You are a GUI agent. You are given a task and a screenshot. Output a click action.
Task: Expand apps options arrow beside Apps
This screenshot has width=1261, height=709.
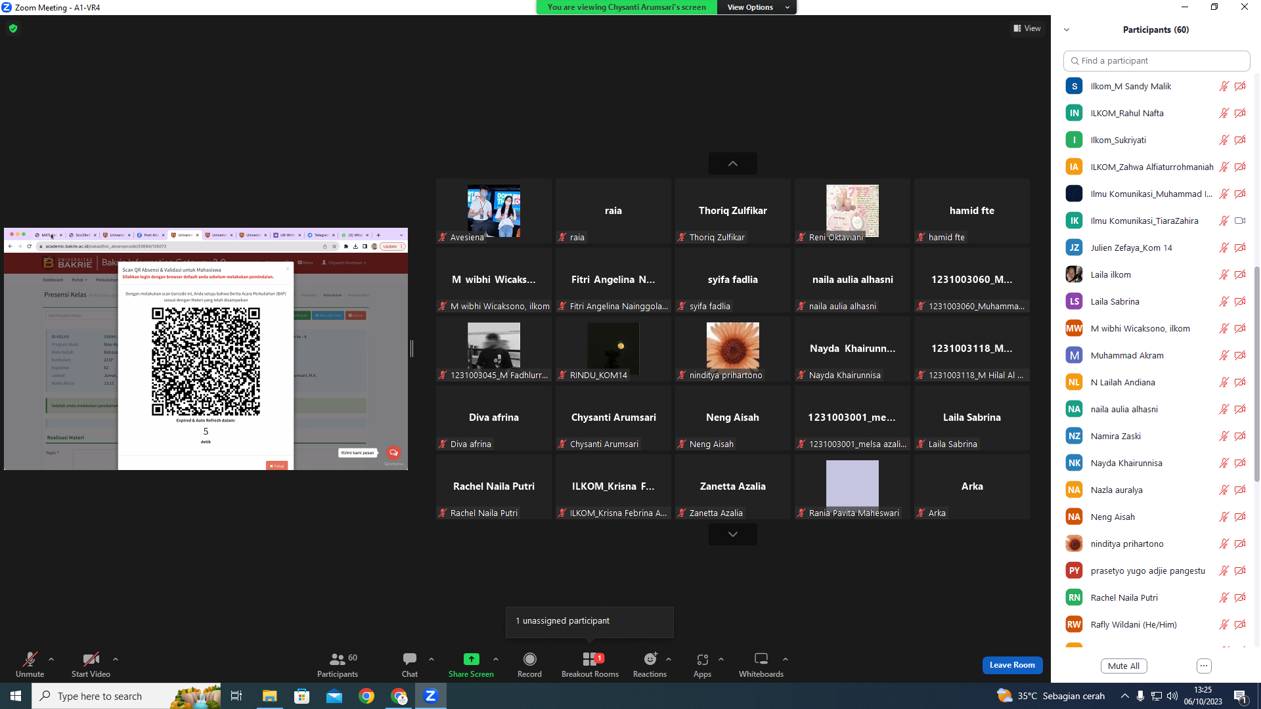[x=721, y=659]
